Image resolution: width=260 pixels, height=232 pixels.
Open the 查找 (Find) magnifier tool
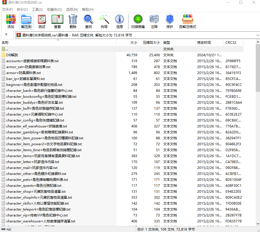click(x=88, y=21)
